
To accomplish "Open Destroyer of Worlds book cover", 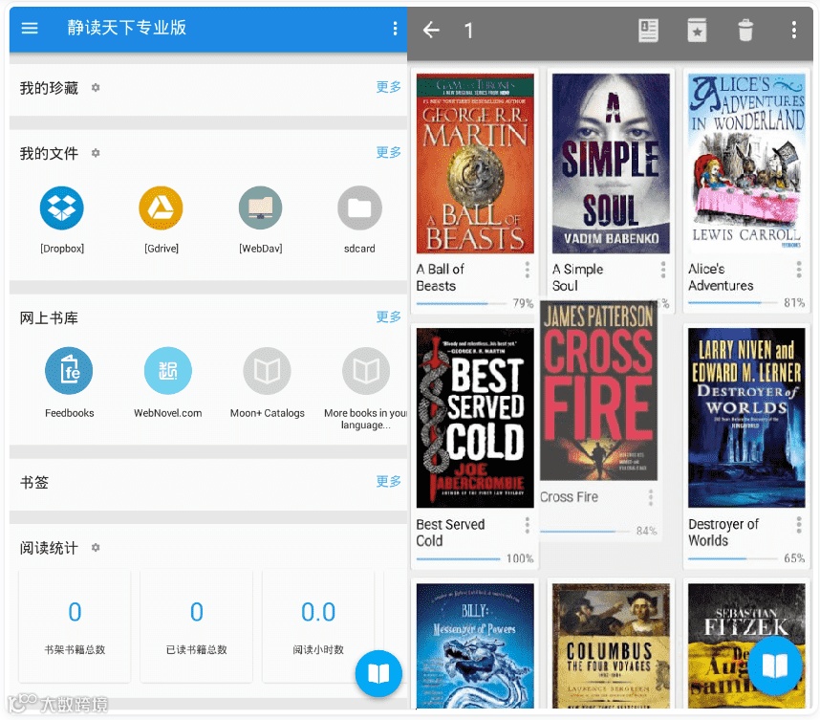I will 746,418.
